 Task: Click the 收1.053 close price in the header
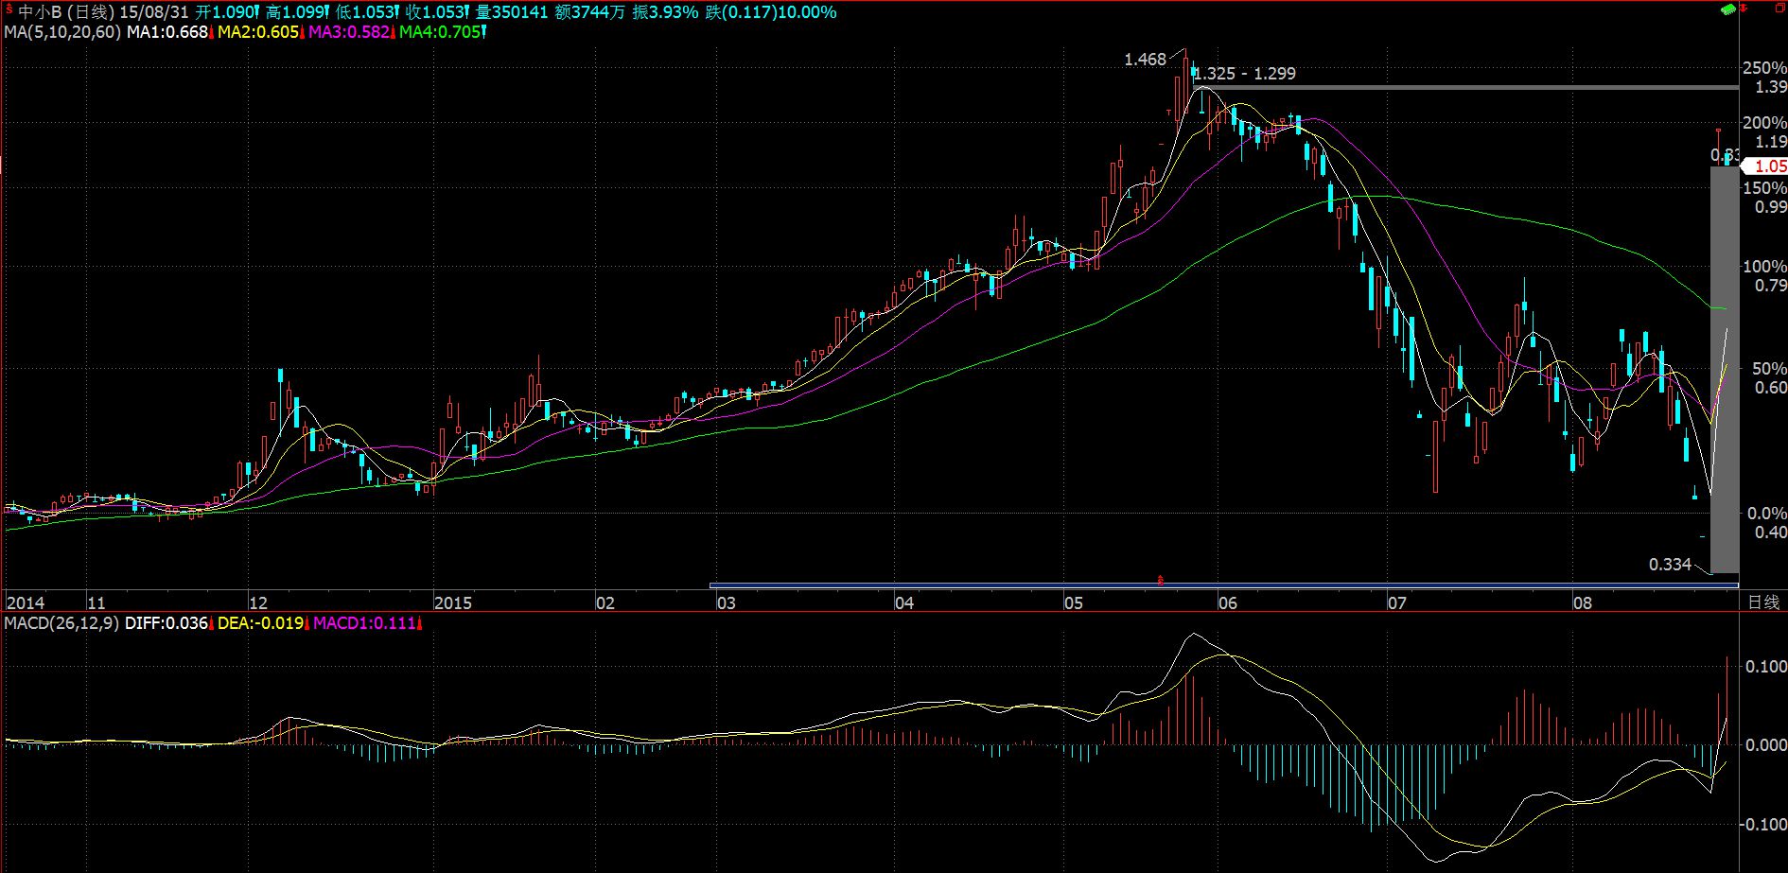point(438,12)
